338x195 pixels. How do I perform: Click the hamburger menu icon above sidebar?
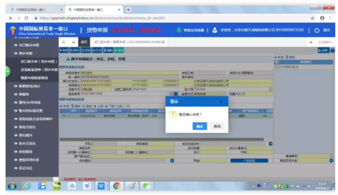[x=64, y=42]
